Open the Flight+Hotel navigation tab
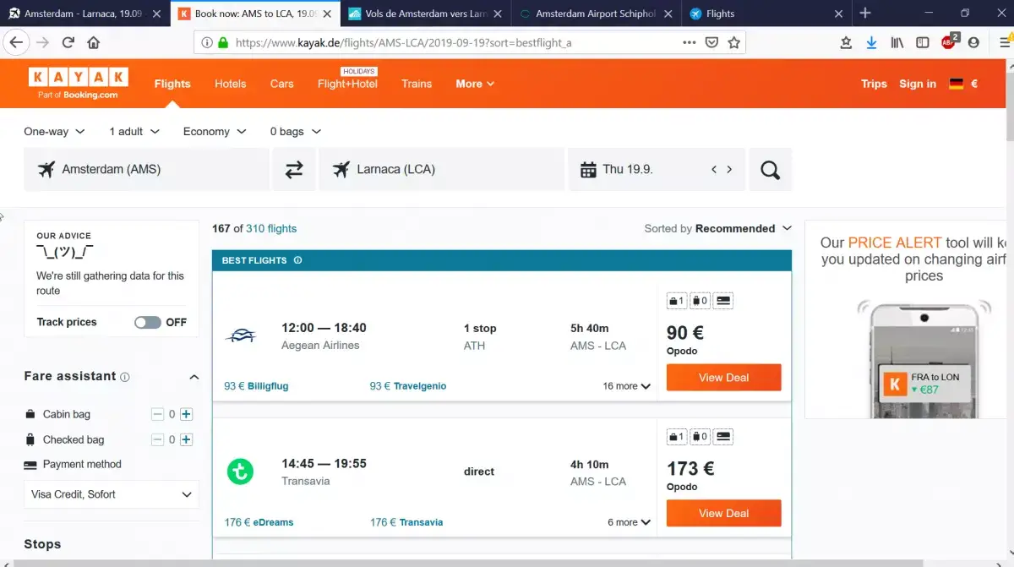1014x567 pixels. pos(347,84)
